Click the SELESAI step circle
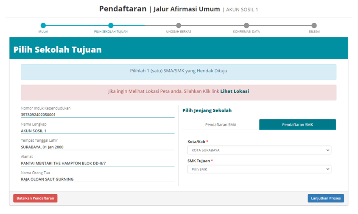The height and width of the screenshot is (214, 358). point(314,25)
